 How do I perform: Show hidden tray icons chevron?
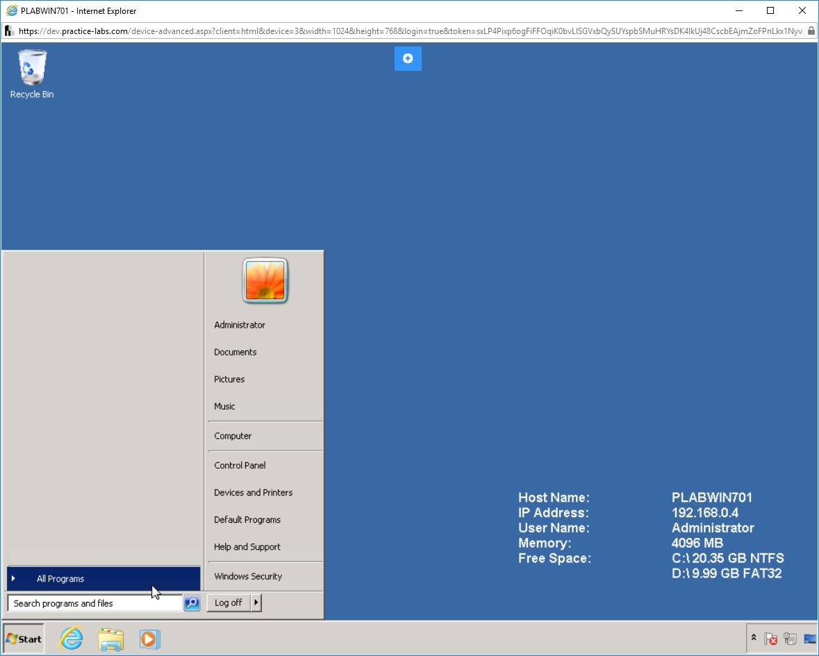754,638
